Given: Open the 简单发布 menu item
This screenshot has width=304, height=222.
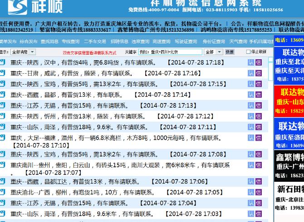Looking at the screenshot, I should pyautogui.click(x=8, y=41).
